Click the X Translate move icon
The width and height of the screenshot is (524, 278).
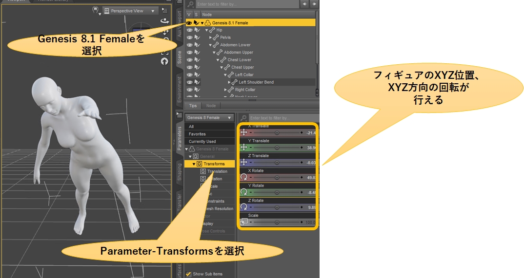coord(244,132)
